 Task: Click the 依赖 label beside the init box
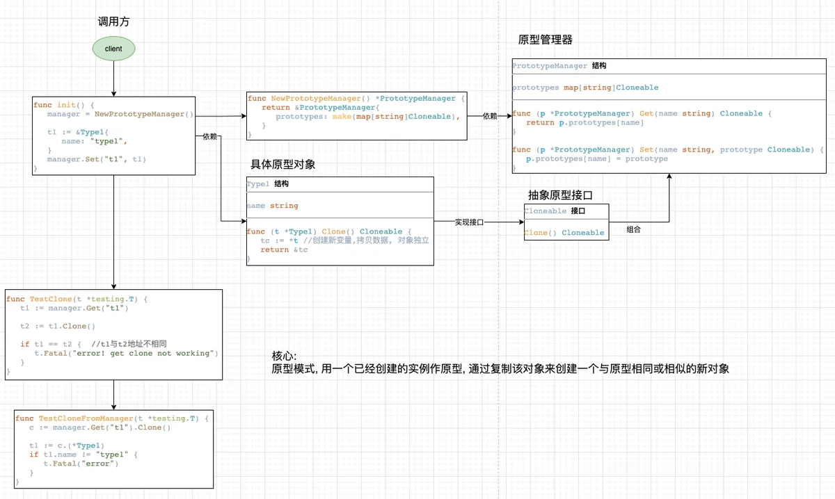209,137
